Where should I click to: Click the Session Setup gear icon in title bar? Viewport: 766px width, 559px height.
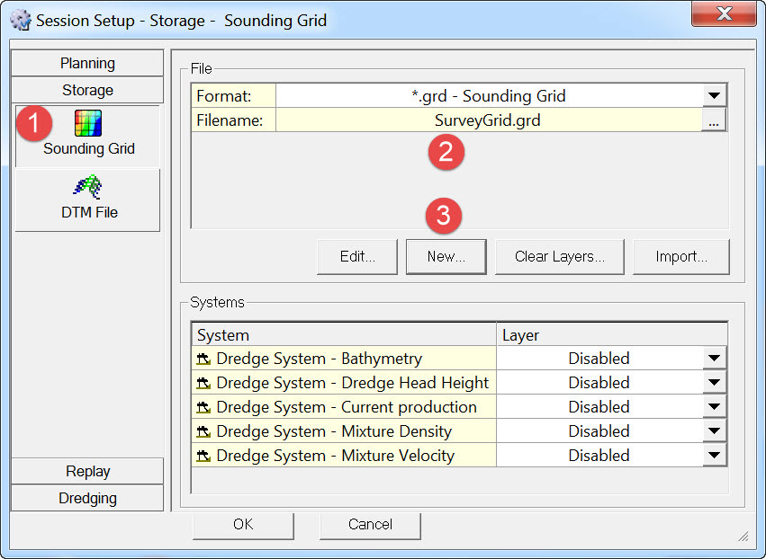(20, 20)
